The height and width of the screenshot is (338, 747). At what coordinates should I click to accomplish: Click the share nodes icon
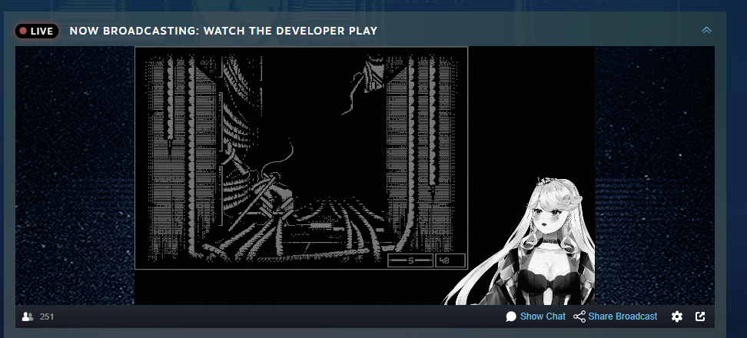coord(579,316)
